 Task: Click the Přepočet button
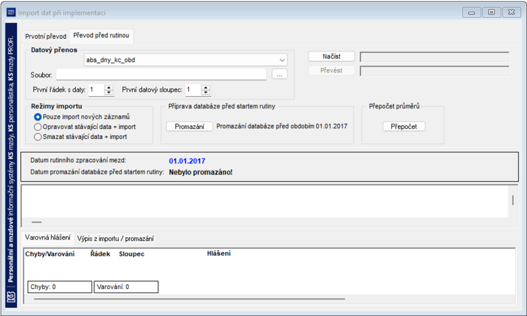(x=404, y=126)
